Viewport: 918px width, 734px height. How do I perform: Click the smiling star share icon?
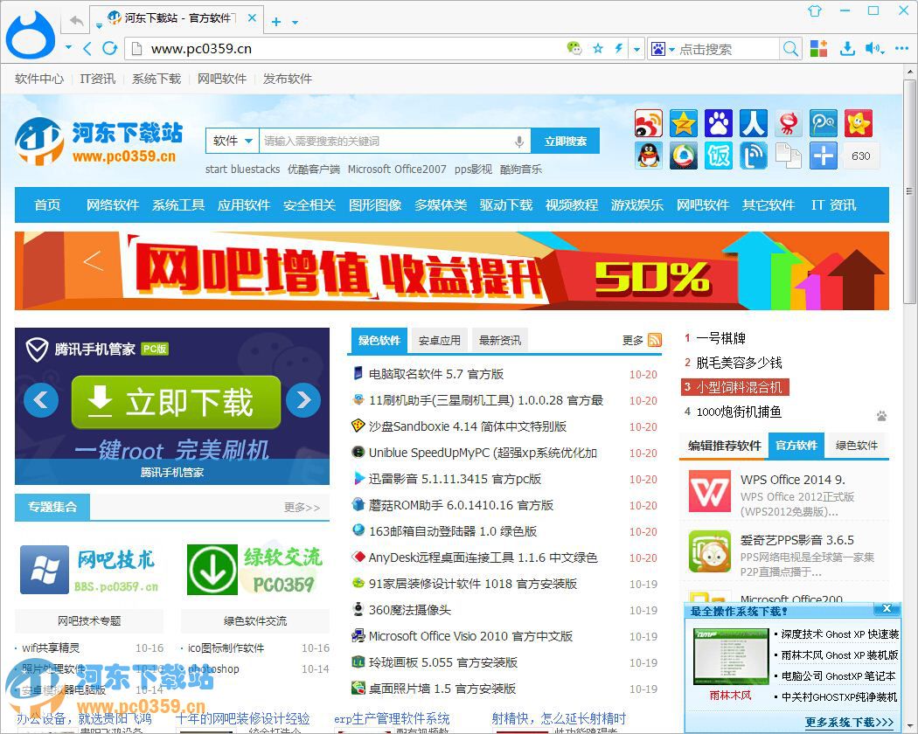pyautogui.click(x=859, y=123)
